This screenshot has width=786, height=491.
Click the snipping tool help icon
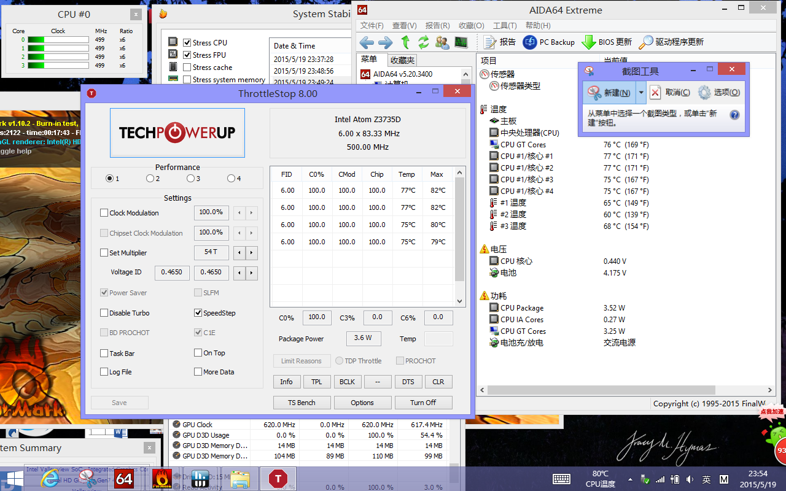coord(734,115)
